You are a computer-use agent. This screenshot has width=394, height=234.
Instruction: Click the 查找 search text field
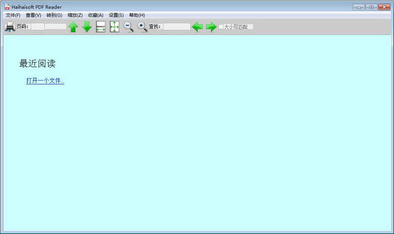[176, 27]
